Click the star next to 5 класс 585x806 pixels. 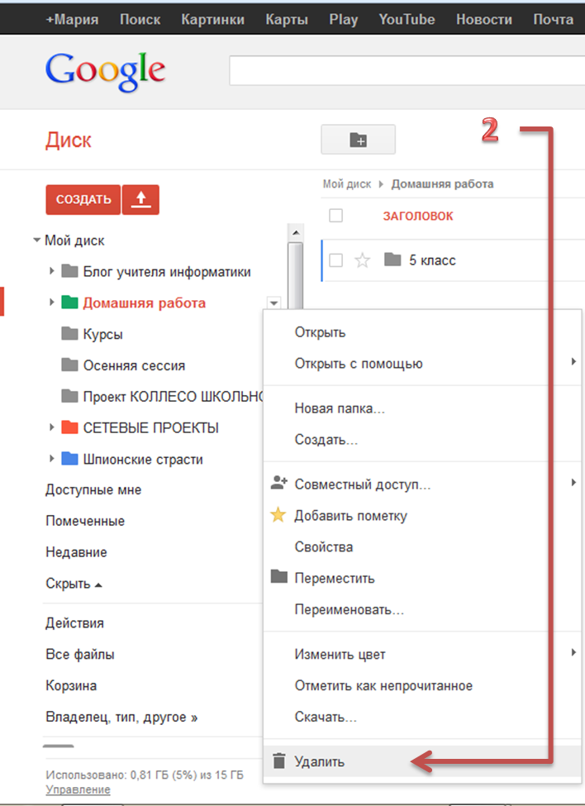[x=362, y=260]
